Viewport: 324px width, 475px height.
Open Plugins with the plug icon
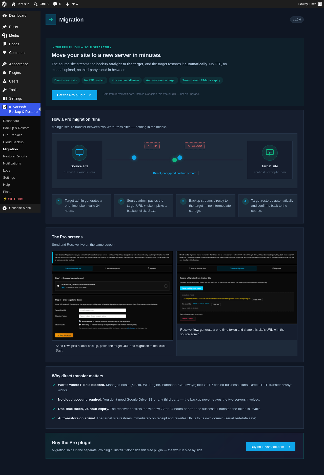click(5, 73)
